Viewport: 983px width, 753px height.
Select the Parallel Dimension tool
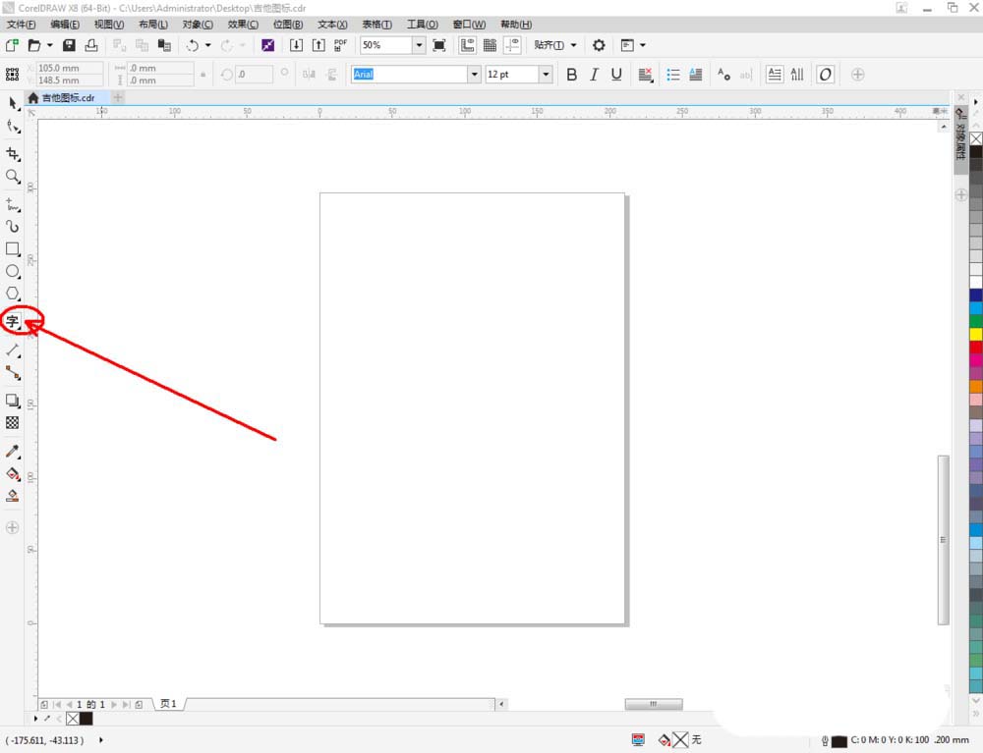(x=13, y=350)
